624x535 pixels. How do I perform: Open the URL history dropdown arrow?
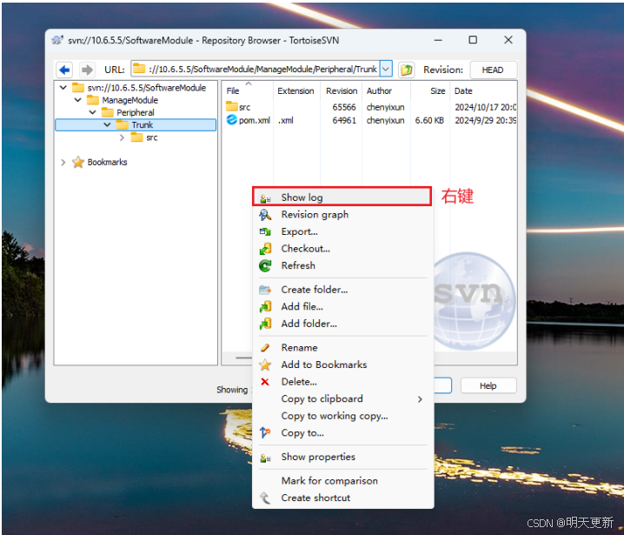pyautogui.click(x=386, y=70)
